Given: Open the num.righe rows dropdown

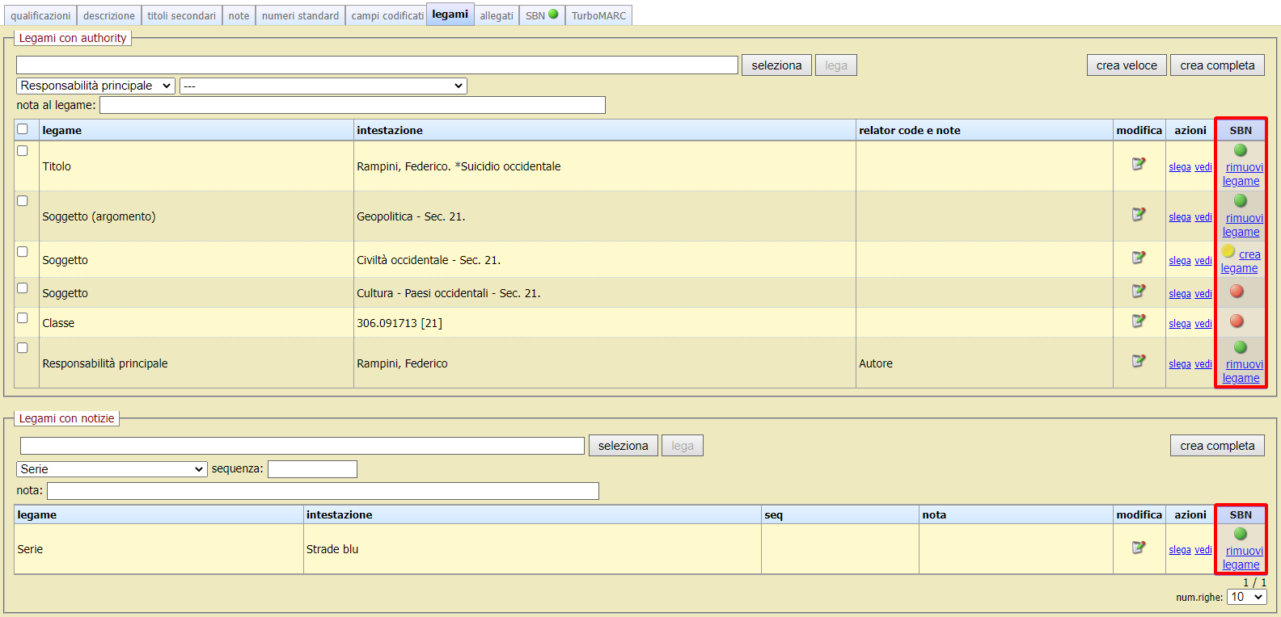Looking at the screenshot, I should tap(1246, 597).
